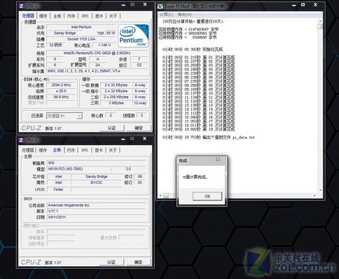Switch to 关于 tab in the mainboard window
The image size is (339, 279).
click(x=113, y=150)
